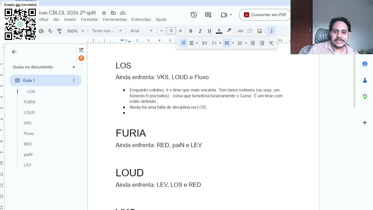Image resolution: width=373 pixels, height=210 pixels.
Task: Toggle italic formatting
Action: [200, 31]
